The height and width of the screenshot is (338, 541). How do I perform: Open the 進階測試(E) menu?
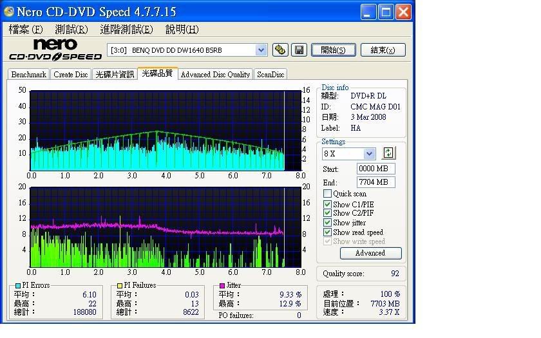(126, 30)
